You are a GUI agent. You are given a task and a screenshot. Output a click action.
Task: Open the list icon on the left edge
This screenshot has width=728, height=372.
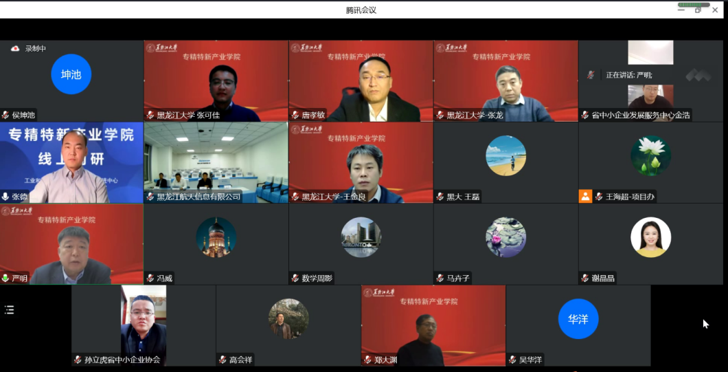point(10,310)
